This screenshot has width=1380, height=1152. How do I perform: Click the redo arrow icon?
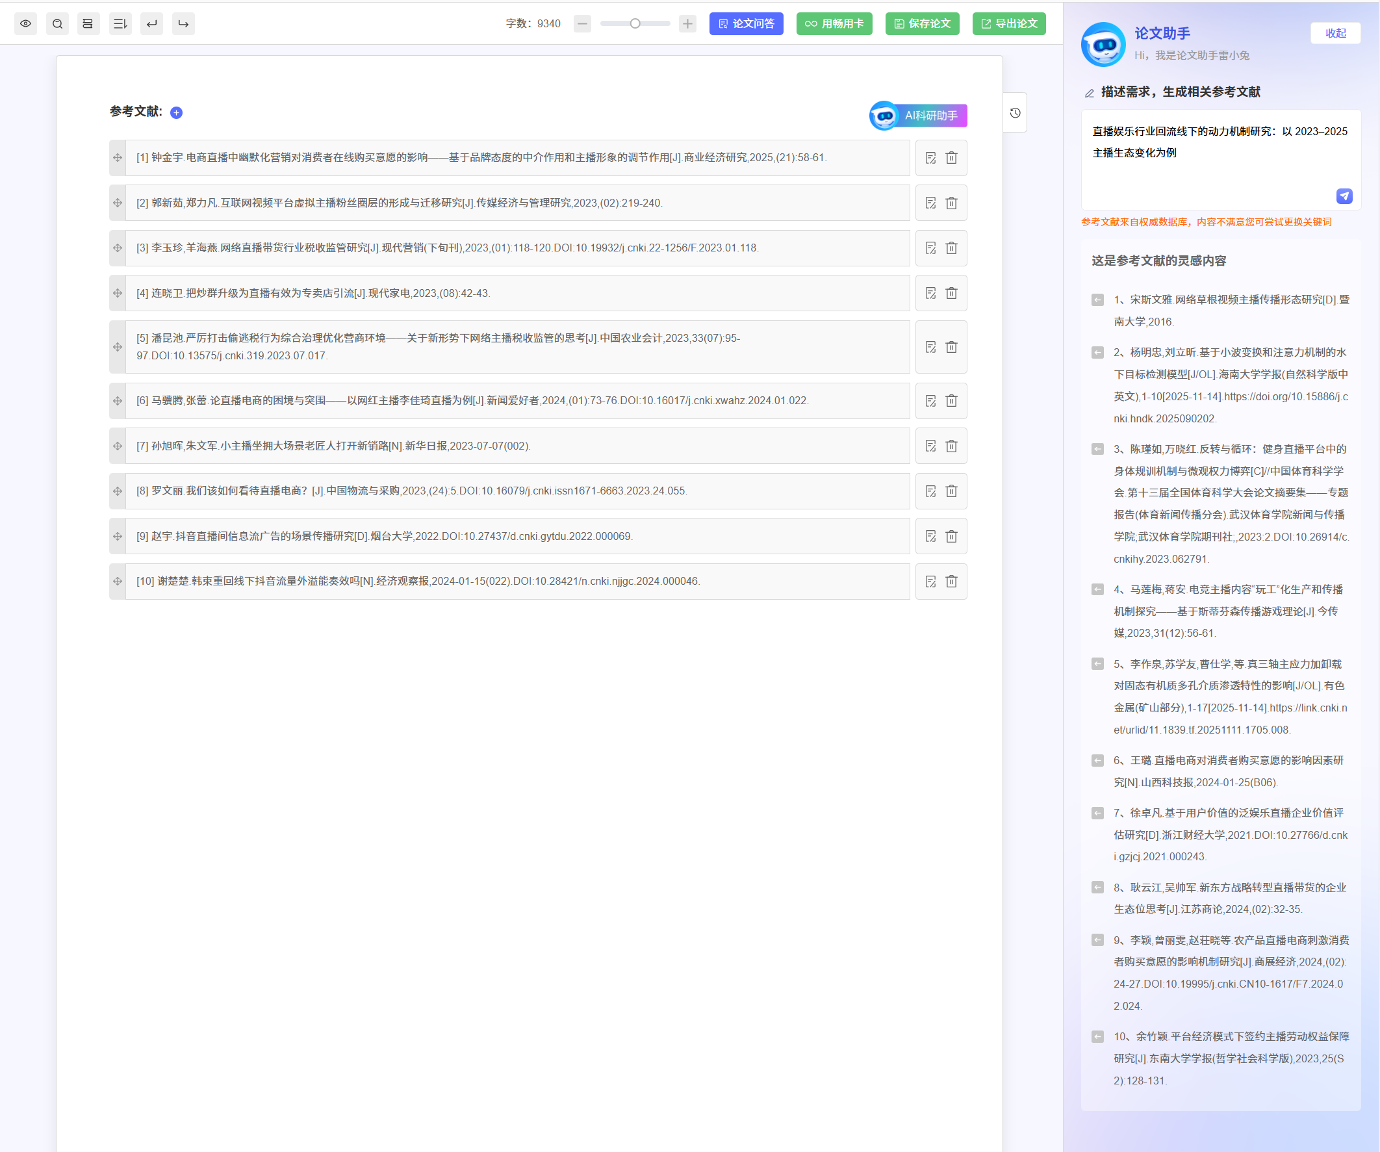183,23
